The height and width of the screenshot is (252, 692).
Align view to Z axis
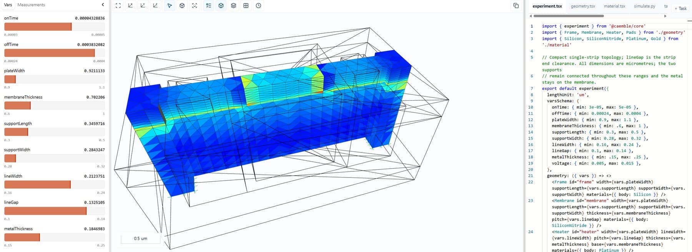(155, 5)
